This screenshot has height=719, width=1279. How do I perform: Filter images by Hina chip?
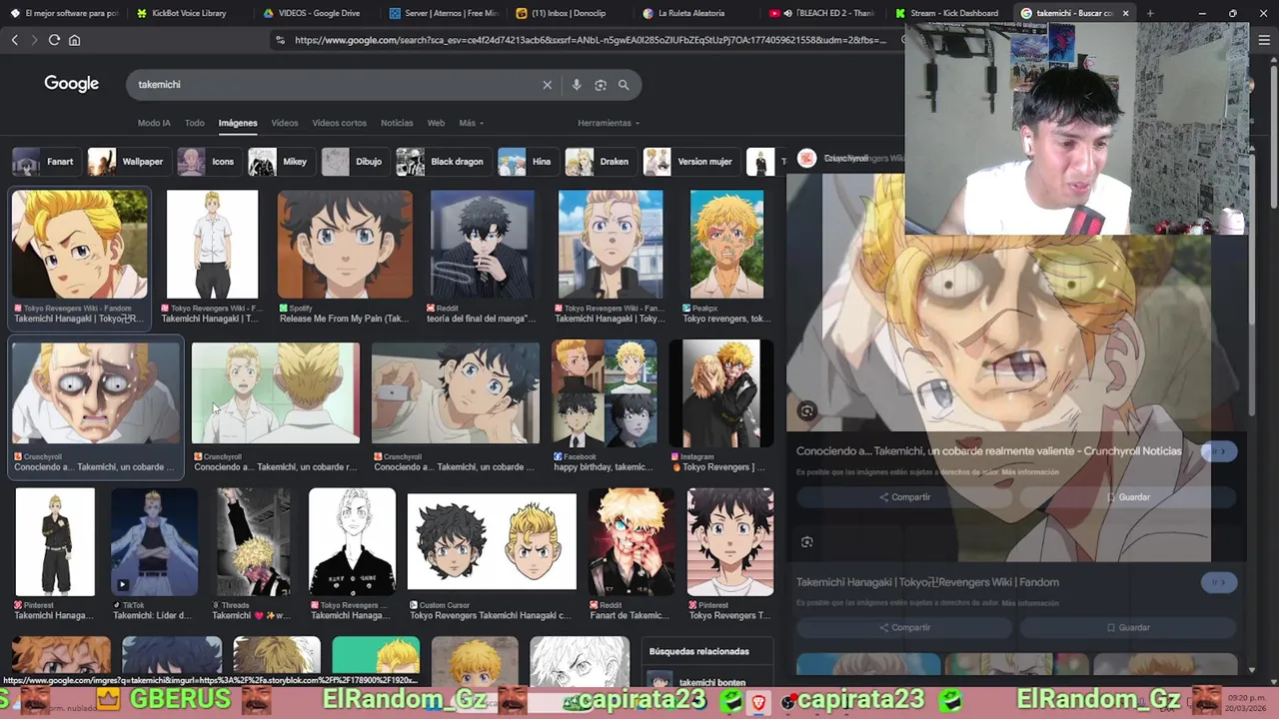coord(527,162)
